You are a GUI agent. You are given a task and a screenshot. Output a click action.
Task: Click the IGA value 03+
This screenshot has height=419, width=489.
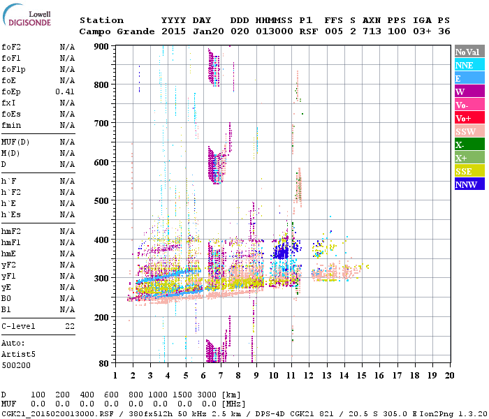422,31
